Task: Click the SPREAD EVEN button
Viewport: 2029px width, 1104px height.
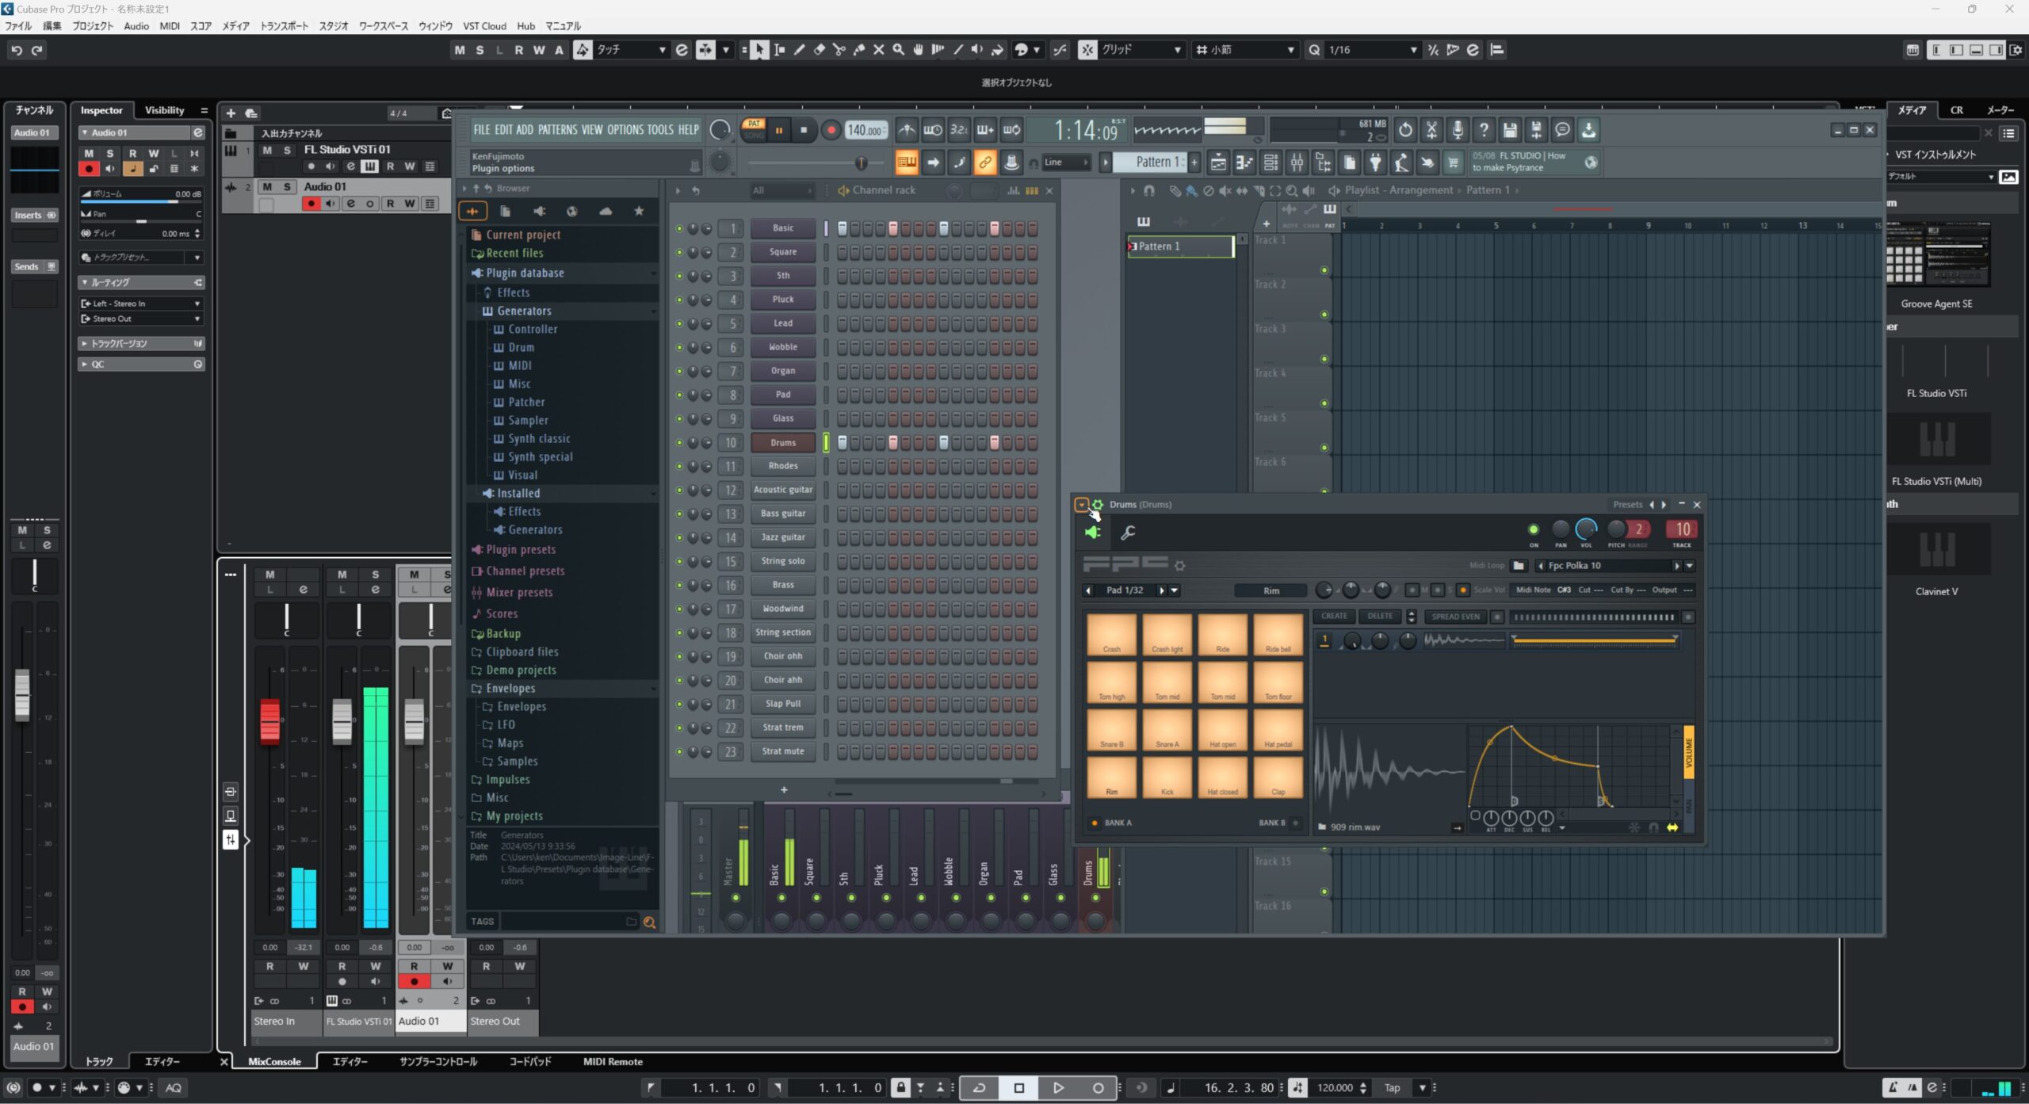Action: pos(1456,617)
